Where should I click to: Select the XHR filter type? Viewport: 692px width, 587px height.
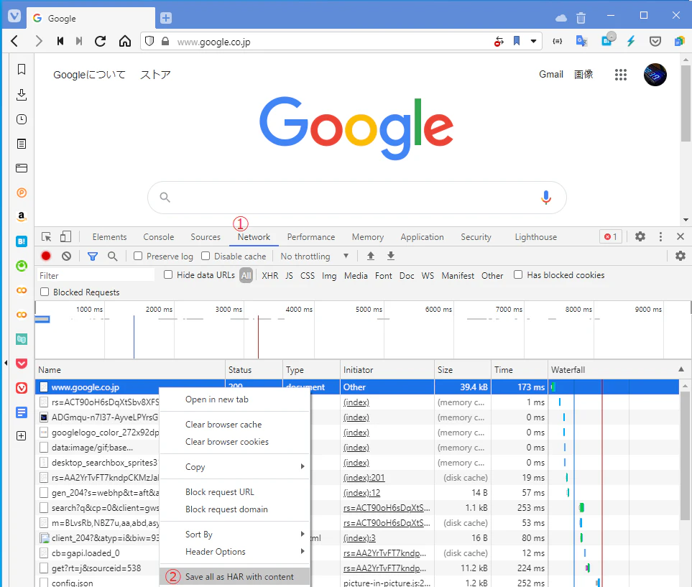270,275
